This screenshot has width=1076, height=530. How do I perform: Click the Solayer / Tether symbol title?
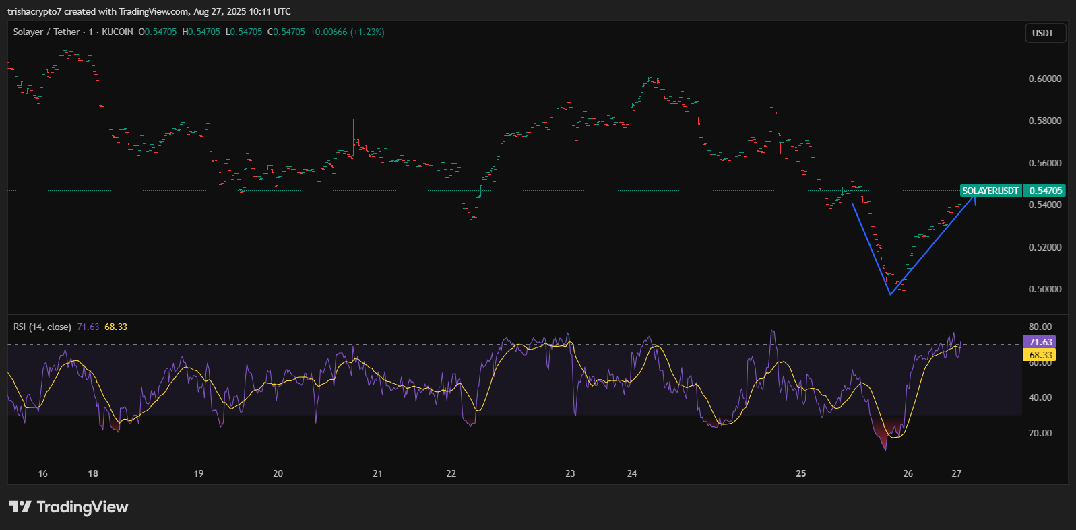coord(47,32)
